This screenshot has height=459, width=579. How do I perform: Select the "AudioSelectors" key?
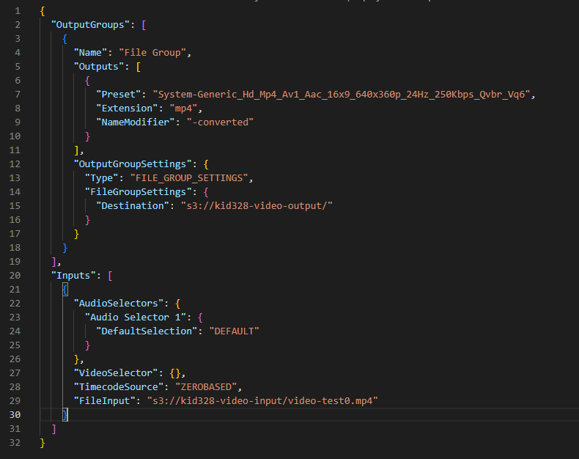click(x=119, y=304)
